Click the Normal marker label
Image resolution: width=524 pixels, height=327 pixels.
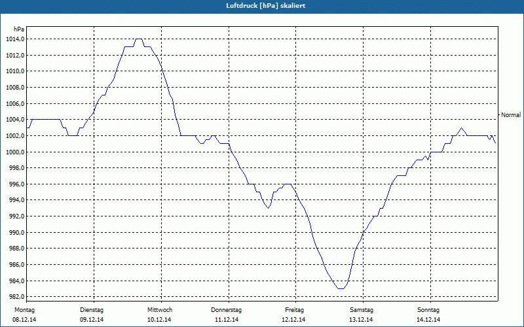coord(511,115)
